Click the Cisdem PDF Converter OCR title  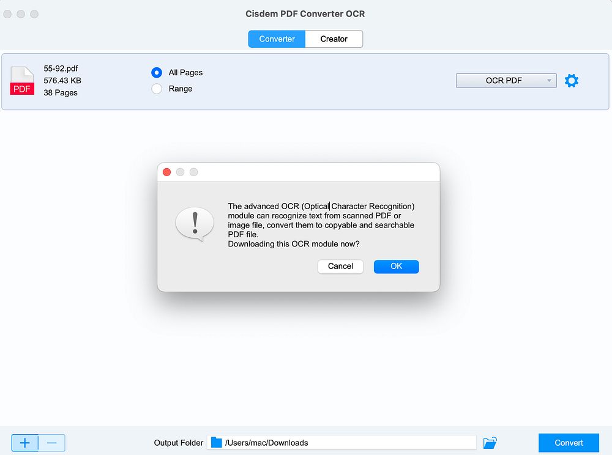305,13
